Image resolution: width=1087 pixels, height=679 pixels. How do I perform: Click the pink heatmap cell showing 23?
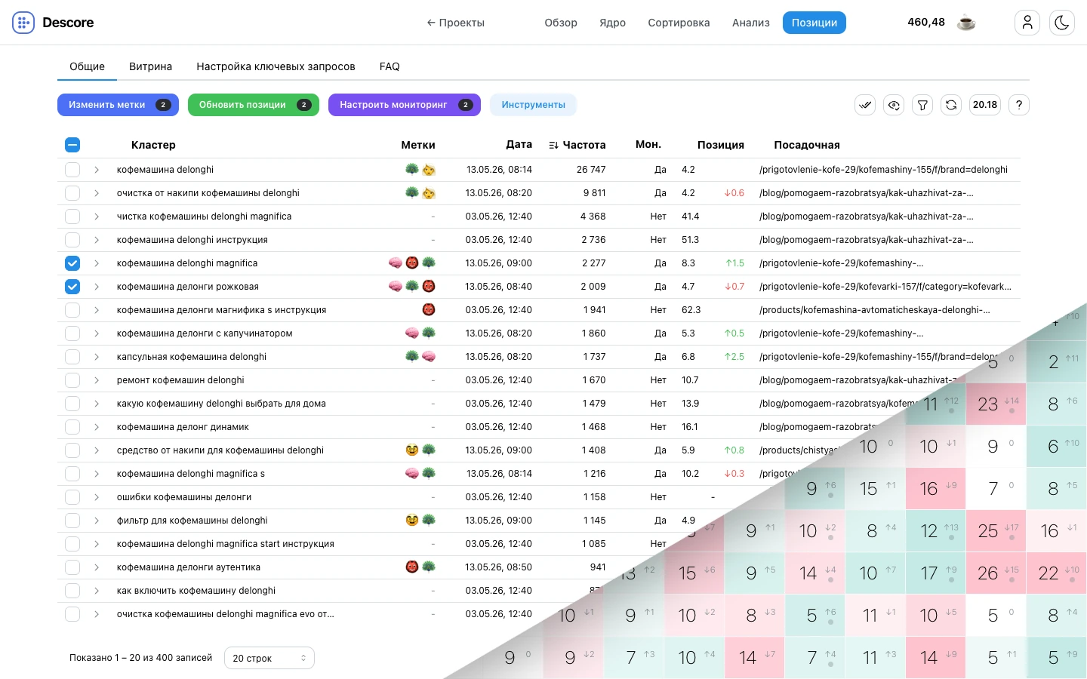tap(996, 404)
